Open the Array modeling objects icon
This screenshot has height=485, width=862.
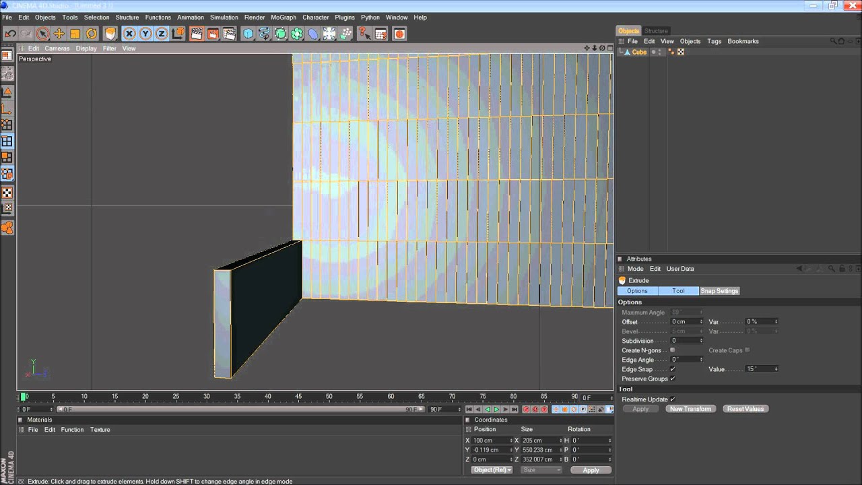(296, 34)
